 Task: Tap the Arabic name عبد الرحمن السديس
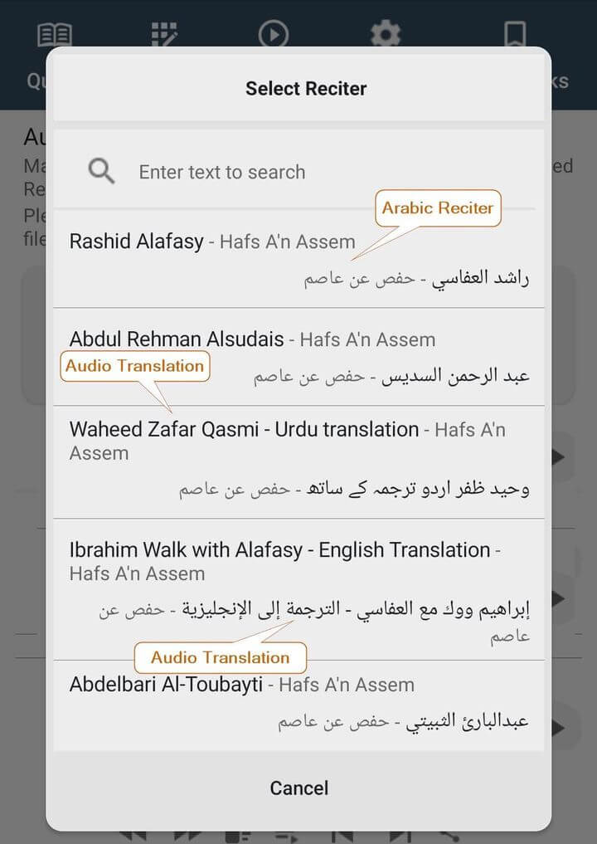pos(456,376)
